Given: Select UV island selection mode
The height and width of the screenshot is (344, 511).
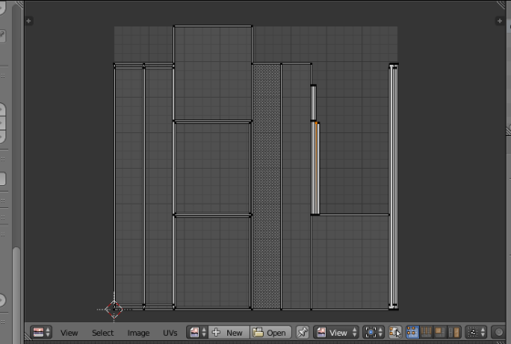Looking at the screenshot, I should click(454, 332).
